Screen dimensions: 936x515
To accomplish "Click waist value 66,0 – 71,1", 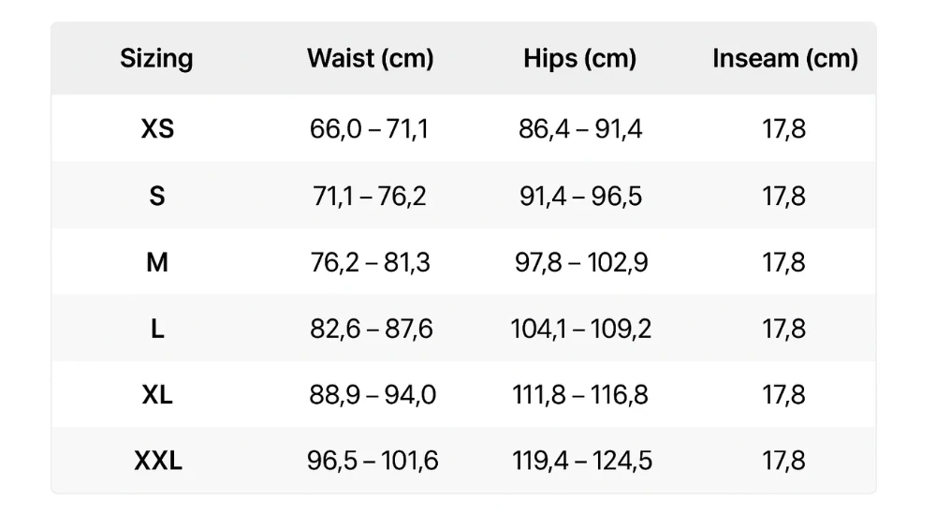I will [369, 129].
